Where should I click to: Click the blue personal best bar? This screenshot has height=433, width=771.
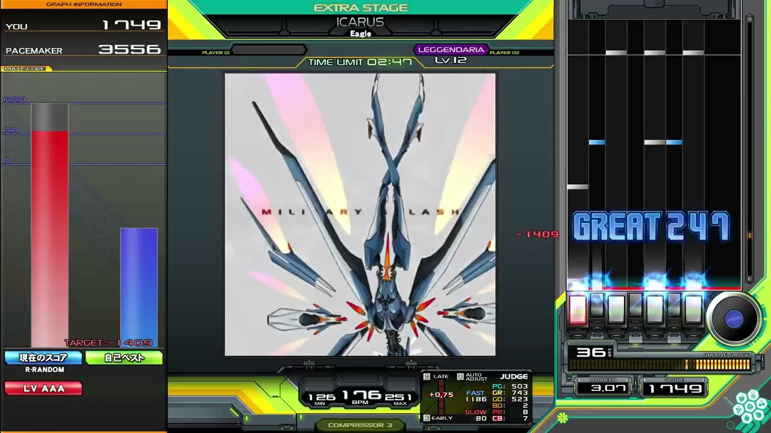(139, 287)
